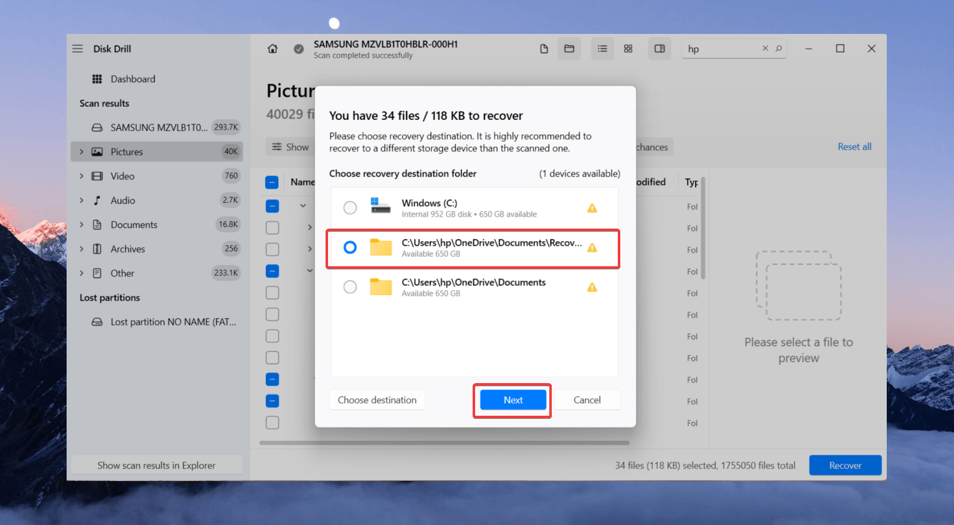Sort by Type column header
Viewport: 954px width, 525px height.
pyautogui.click(x=691, y=182)
